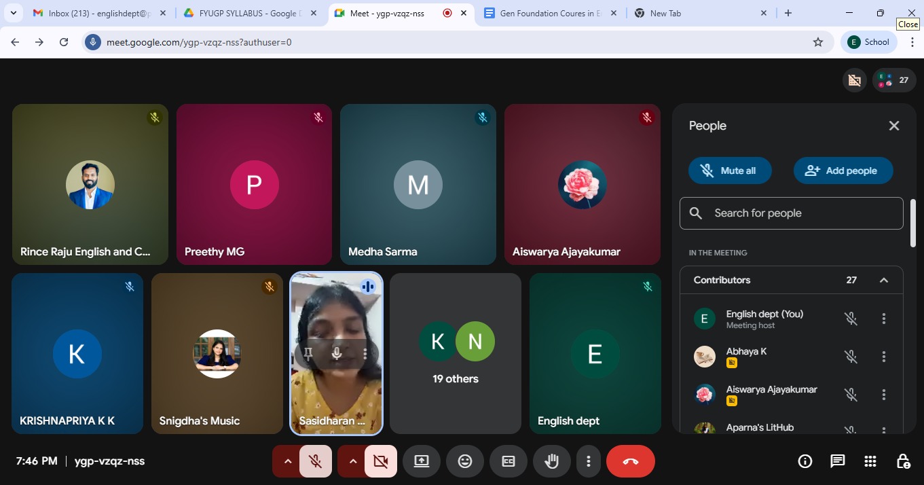Click the Mute all button

(x=729, y=170)
